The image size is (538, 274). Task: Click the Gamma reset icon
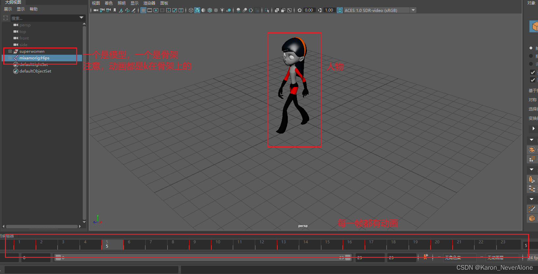(x=320, y=10)
